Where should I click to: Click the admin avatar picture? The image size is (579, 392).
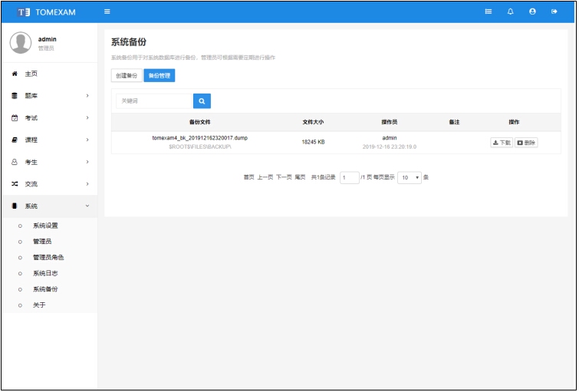[21, 42]
